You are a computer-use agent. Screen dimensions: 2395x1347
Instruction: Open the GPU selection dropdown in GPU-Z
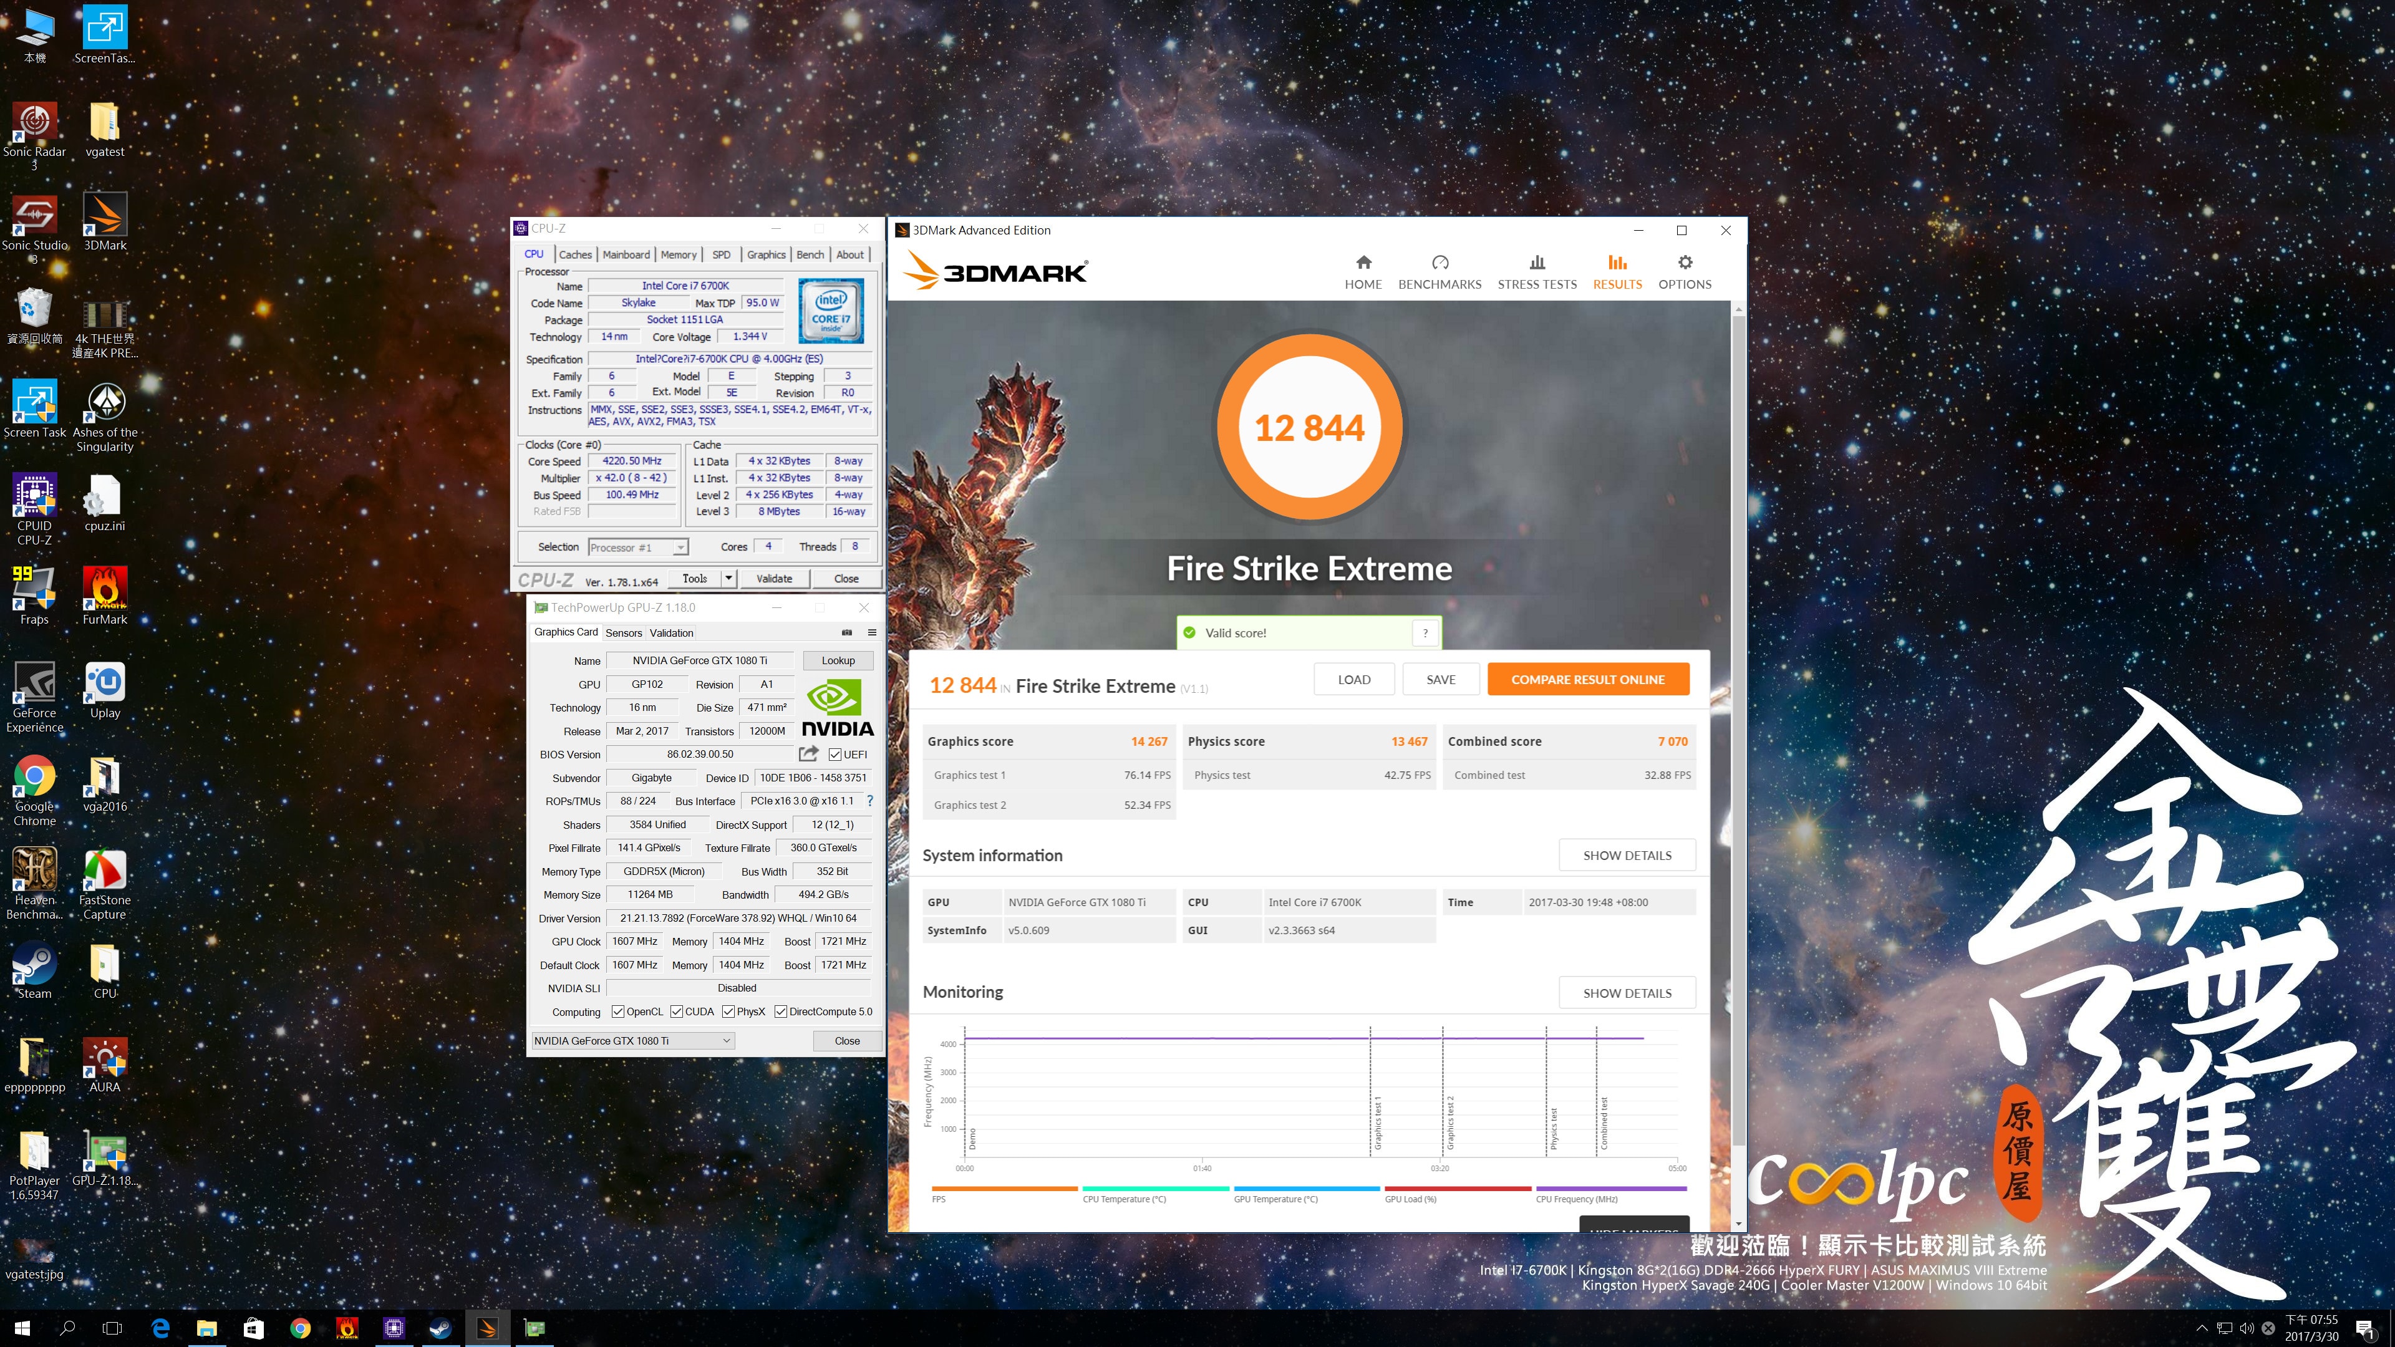tap(632, 1040)
